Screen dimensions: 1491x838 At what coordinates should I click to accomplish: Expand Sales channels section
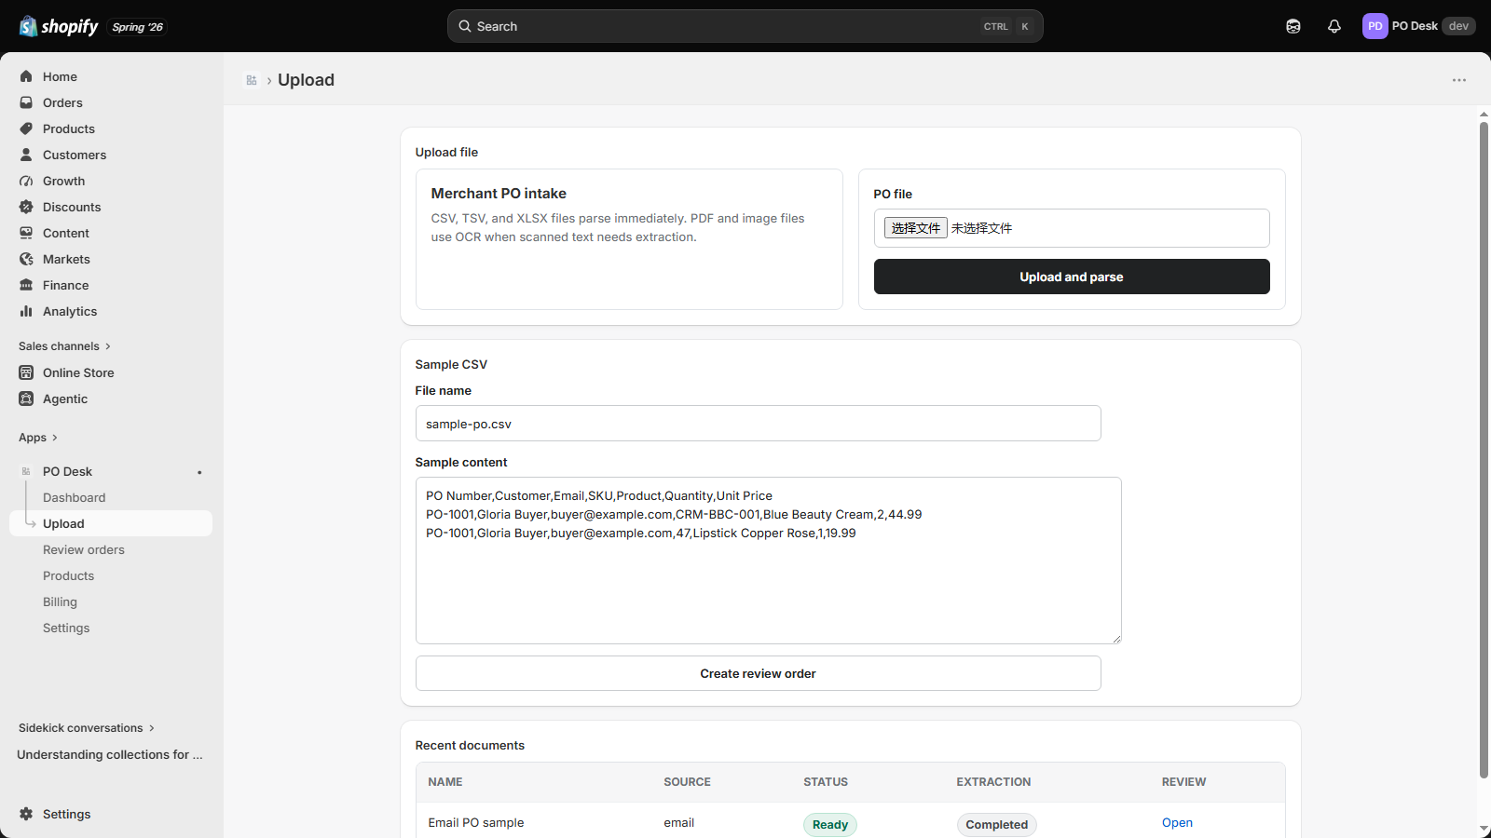tap(64, 346)
